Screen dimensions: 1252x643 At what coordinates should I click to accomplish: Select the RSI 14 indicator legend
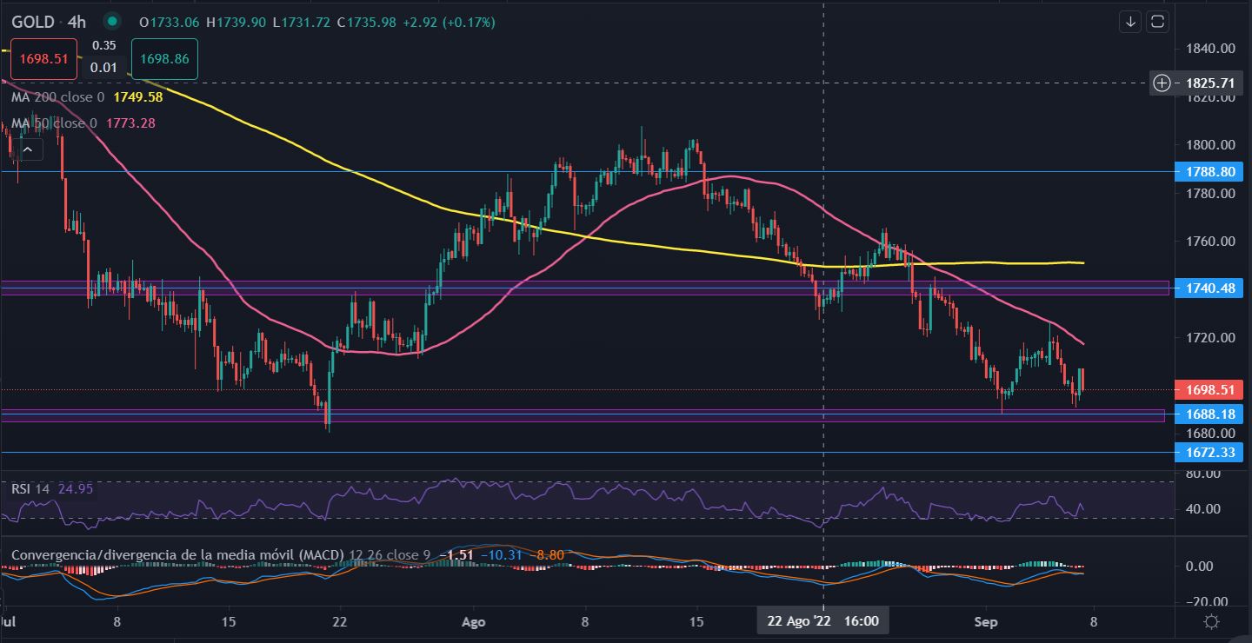[30, 489]
